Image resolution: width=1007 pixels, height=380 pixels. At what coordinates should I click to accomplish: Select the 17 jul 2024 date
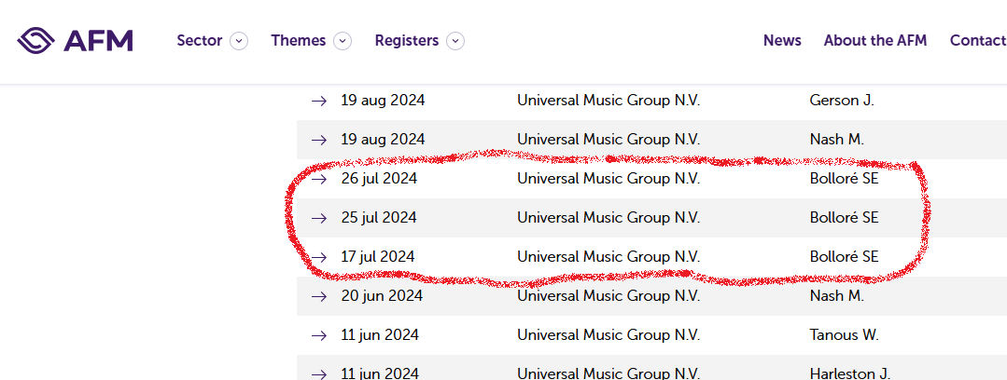pos(378,257)
